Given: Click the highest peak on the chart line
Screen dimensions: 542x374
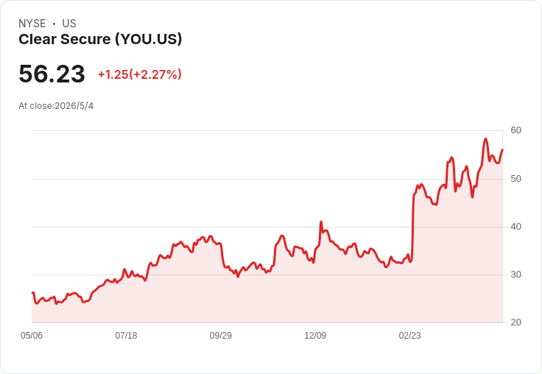Looking at the screenshot, I should tap(485, 139).
